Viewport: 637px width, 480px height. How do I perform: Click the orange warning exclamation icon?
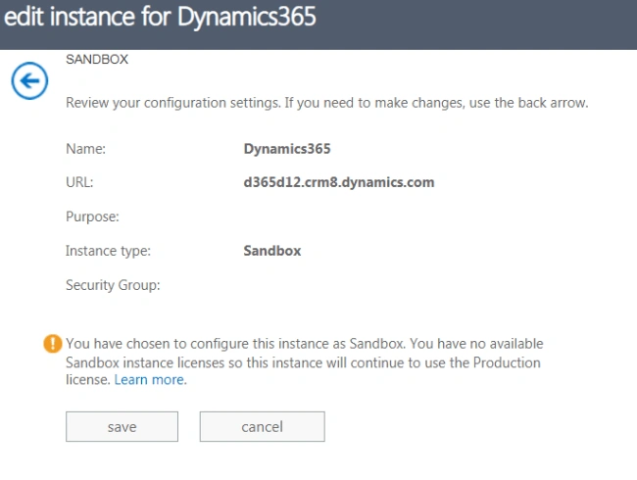click(52, 344)
